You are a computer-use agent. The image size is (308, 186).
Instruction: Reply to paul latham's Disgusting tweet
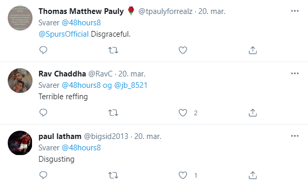coord(43,175)
